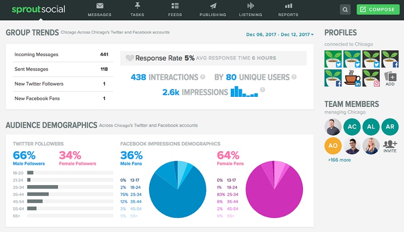The image size is (404, 232).
Task: Select the LinkedIn coffee cup profile
Action: point(352,78)
